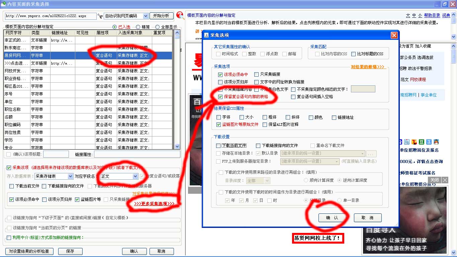Toggle the 粗体 CSS attribute checkbox
The height and width of the screenshot is (257, 457).
pos(265,117)
